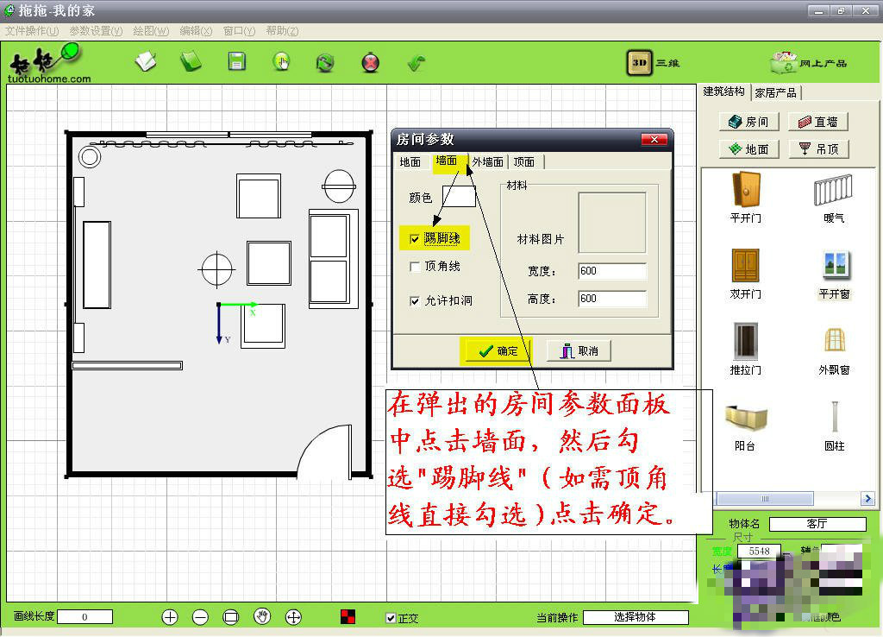Click the 吊顶 ceiling button
883x637 pixels.
point(818,148)
